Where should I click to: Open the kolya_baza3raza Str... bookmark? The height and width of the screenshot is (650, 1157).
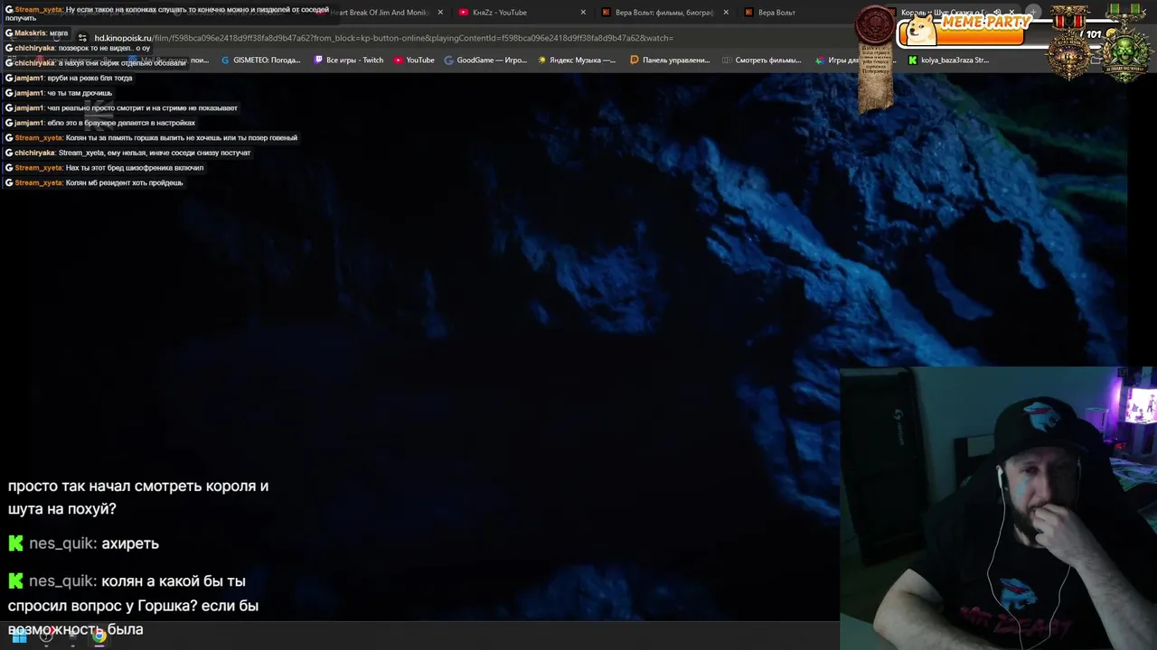tap(948, 60)
